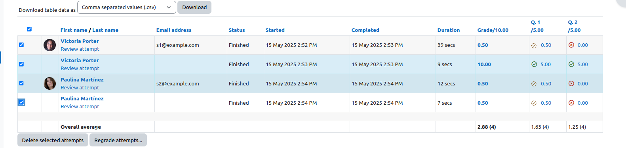This screenshot has height=148, width=626.
Task: Open Regrade attempts dialog
Action: click(x=118, y=140)
